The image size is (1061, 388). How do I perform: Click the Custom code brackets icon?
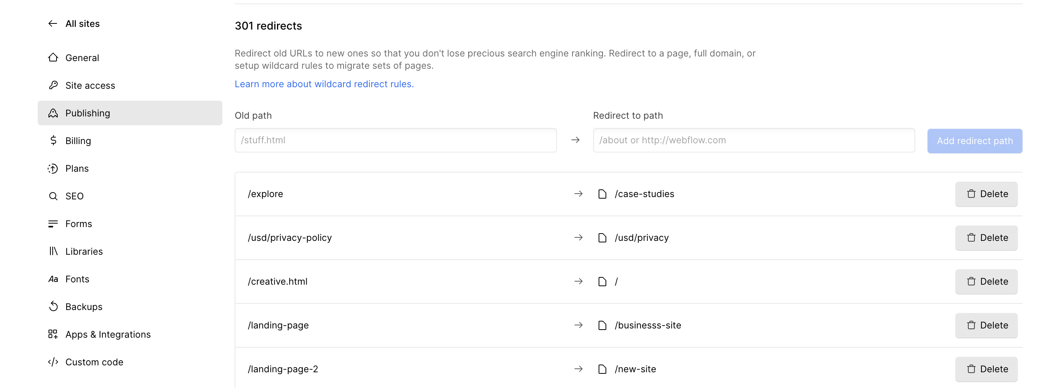[x=53, y=362]
